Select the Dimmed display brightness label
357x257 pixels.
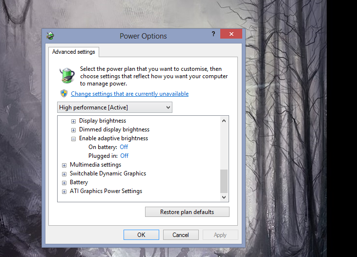(114, 129)
